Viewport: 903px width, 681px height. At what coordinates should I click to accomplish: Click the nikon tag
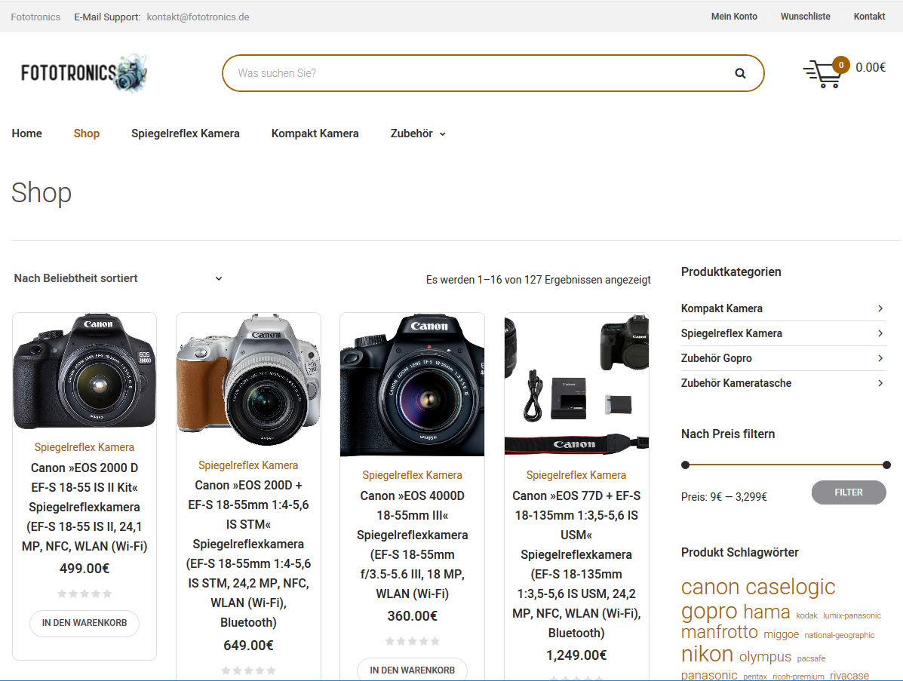[x=707, y=655]
